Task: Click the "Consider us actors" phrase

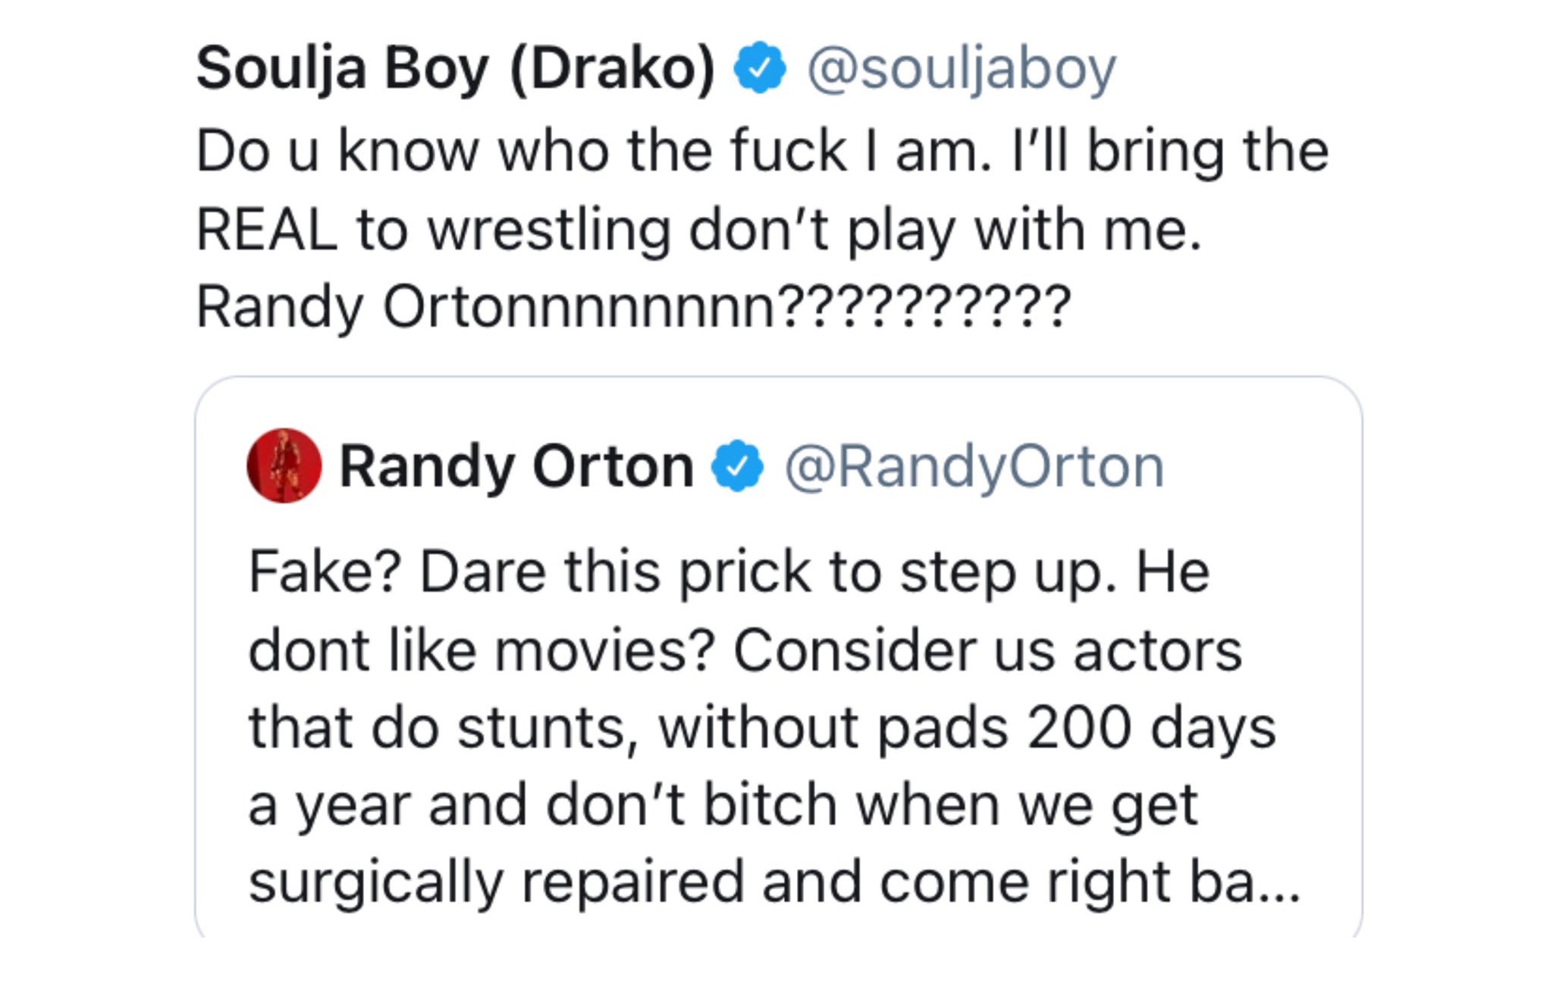Action: click(x=987, y=650)
